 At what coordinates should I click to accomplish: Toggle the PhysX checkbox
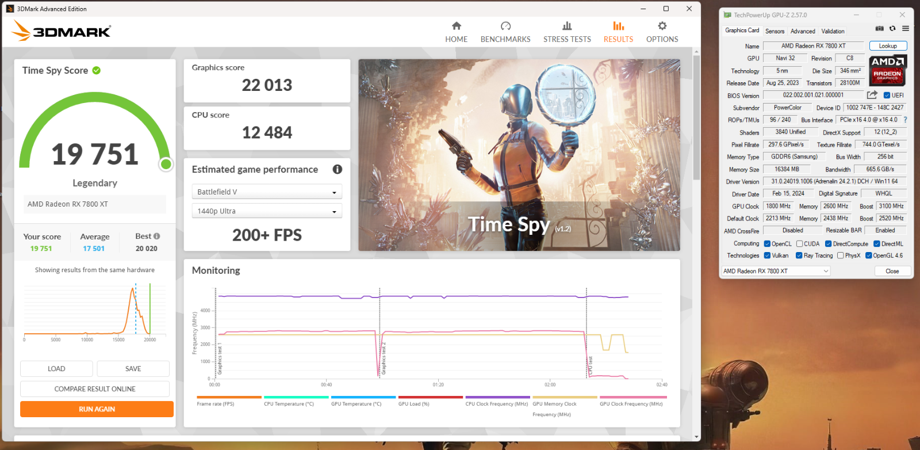pyautogui.click(x=840, y=255)
